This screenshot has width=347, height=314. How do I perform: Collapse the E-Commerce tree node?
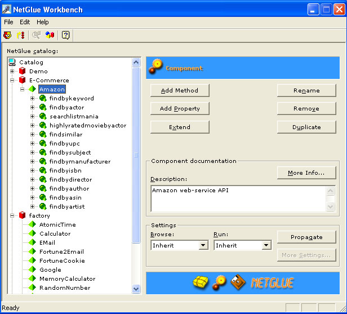pos(12,81)
